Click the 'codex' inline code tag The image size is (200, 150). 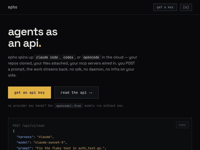68,57
